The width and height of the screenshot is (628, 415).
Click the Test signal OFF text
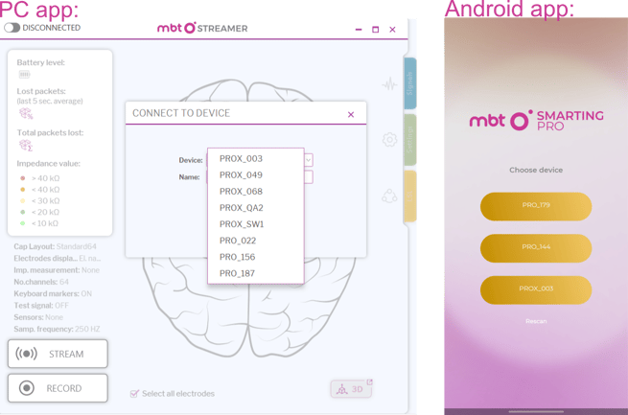(x=41, y=306)
